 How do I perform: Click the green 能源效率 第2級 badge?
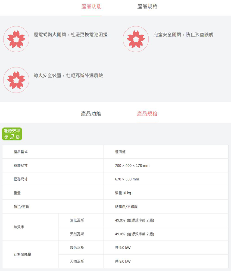click(x=12, y=134)
